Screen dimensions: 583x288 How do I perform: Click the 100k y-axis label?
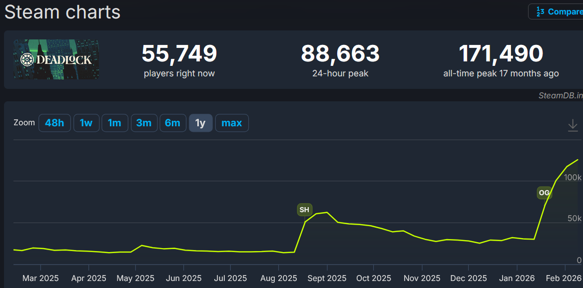click(x=573, y=177)
